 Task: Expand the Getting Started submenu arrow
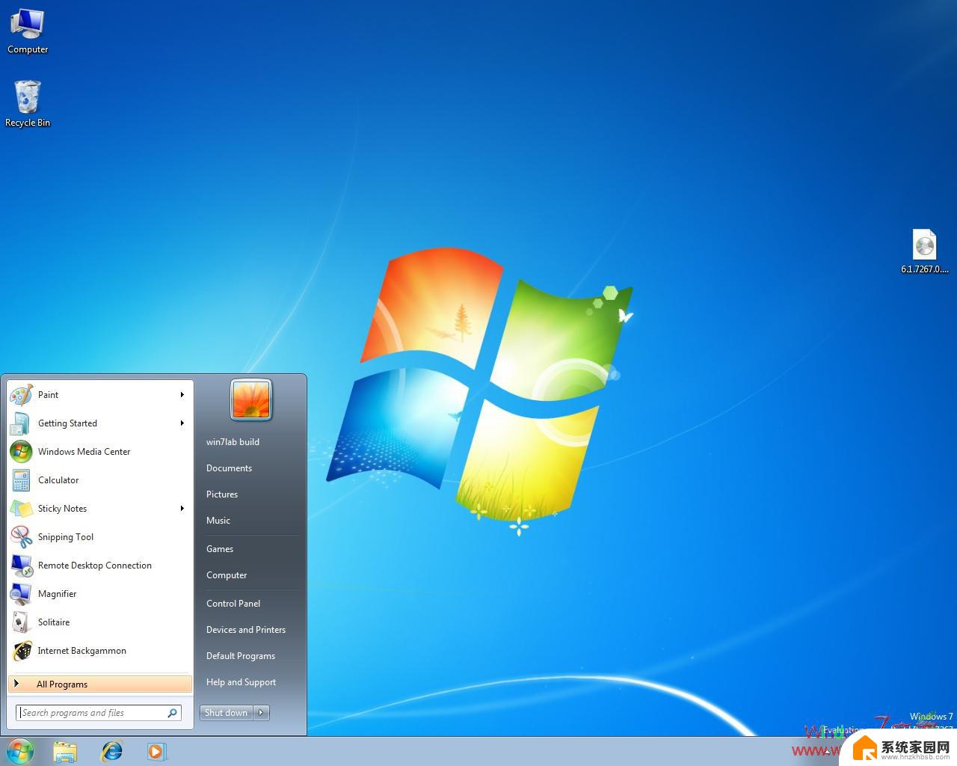pyautogui.click(x=182, y=423)
